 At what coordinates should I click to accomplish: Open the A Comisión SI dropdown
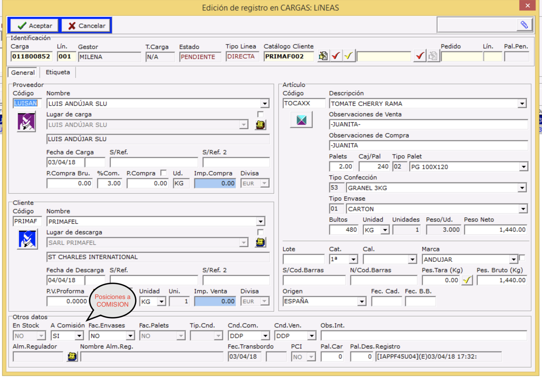point(79,336)
